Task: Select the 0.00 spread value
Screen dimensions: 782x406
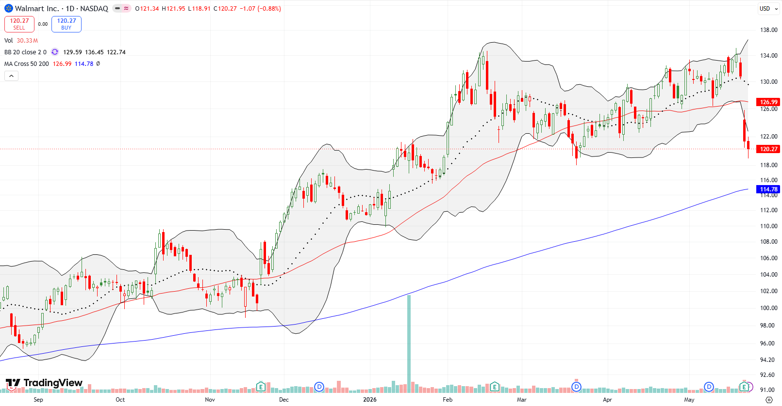Action: pos(43,24)
